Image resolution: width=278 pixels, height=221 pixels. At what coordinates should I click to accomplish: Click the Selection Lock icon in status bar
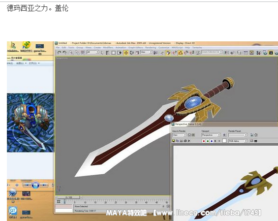pos(163,206)
